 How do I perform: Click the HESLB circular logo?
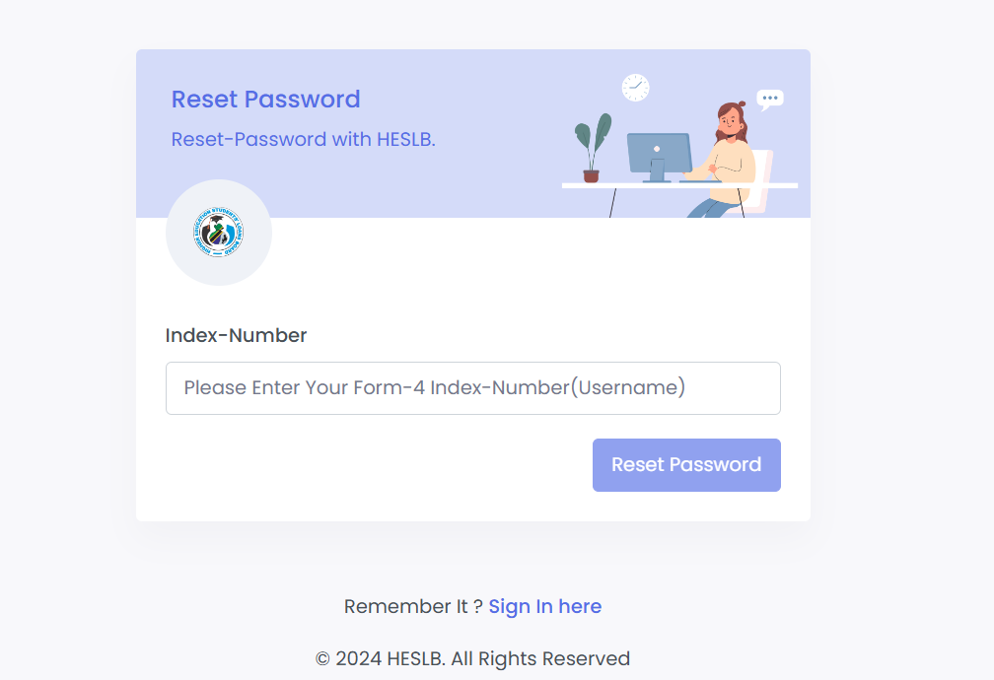point(218,232)
